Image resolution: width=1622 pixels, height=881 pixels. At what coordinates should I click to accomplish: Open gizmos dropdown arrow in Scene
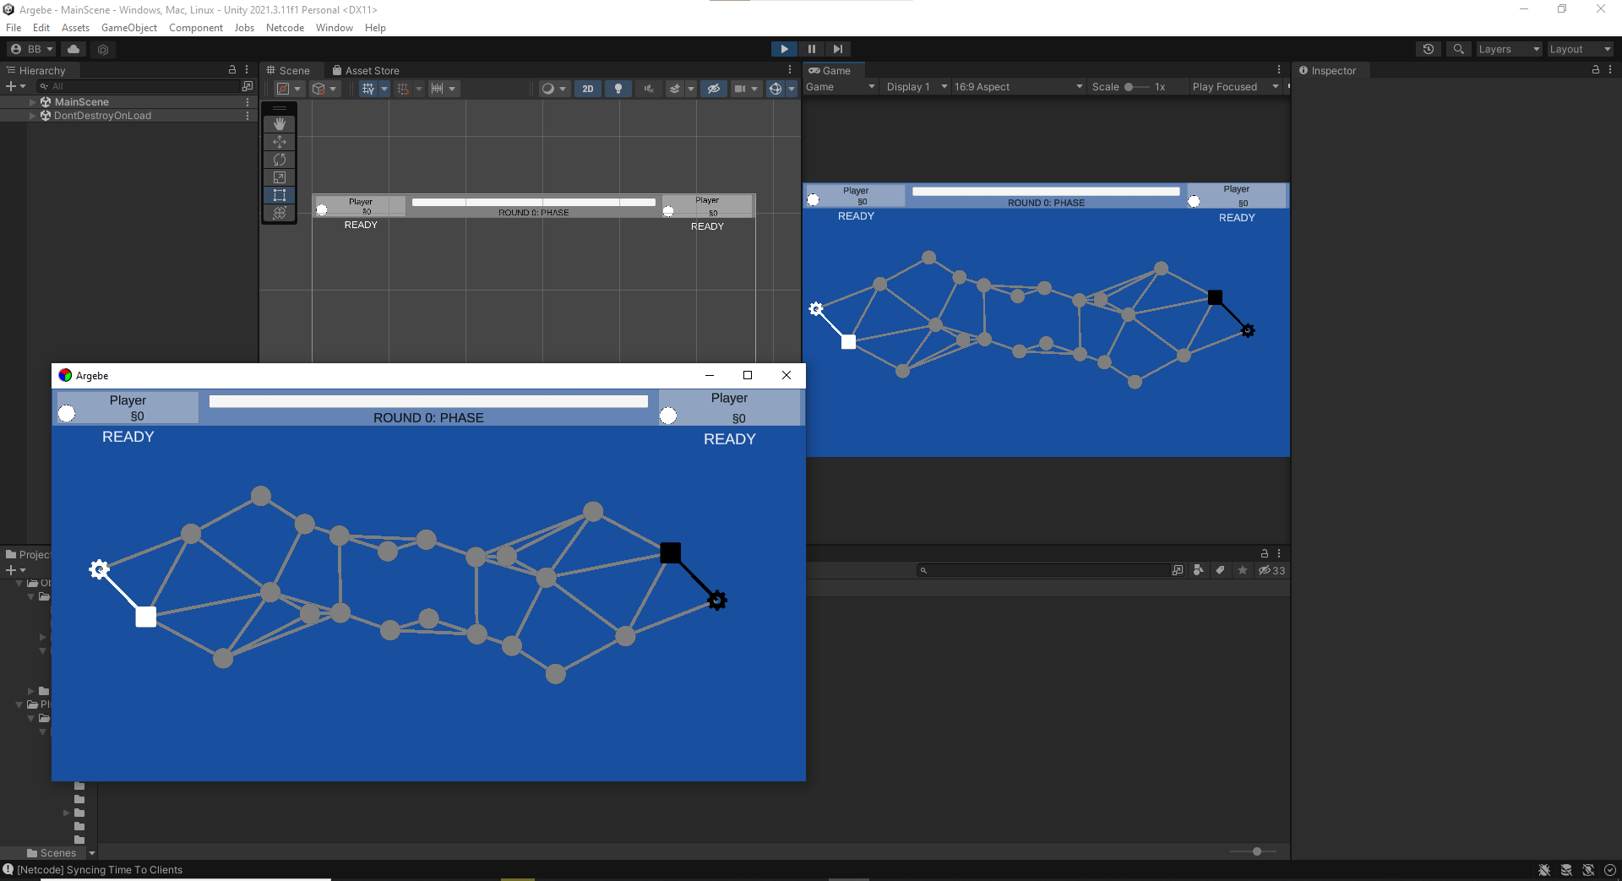click(792, 89)
